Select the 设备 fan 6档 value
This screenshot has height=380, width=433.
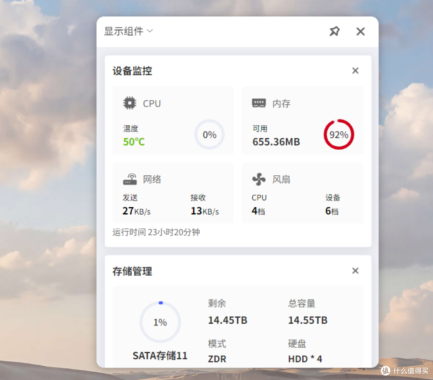[332, 211]
